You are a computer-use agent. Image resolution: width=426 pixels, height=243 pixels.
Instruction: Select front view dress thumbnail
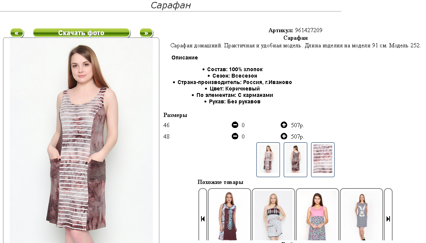(268, 160)
